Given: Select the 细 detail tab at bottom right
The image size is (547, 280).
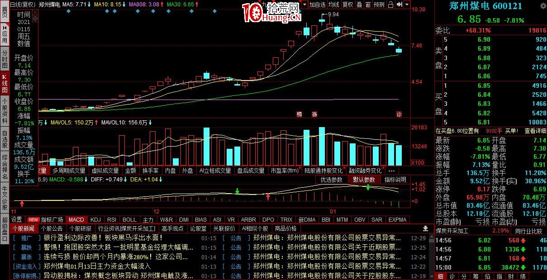Looking at the screenshot, I should pos(441,276).
